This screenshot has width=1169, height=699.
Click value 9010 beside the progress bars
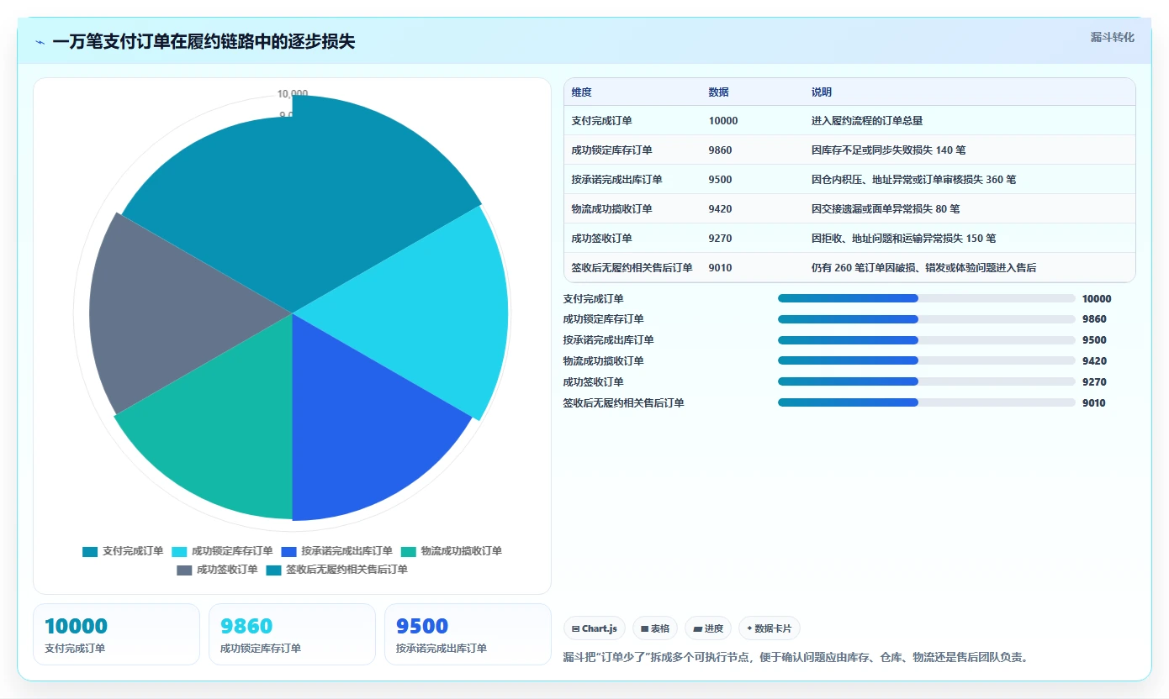pyautogui.click(x=1094, y=403)
